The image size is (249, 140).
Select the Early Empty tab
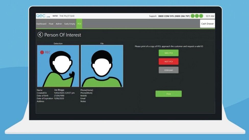click(x=70, y=24)
